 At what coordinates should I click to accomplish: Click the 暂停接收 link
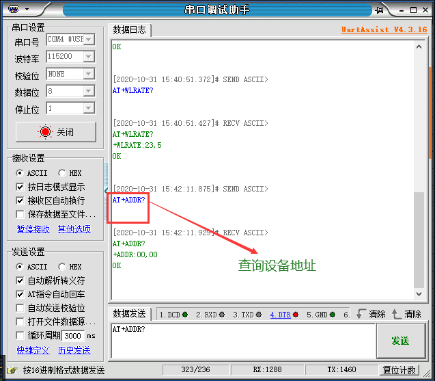pos(33,229)
